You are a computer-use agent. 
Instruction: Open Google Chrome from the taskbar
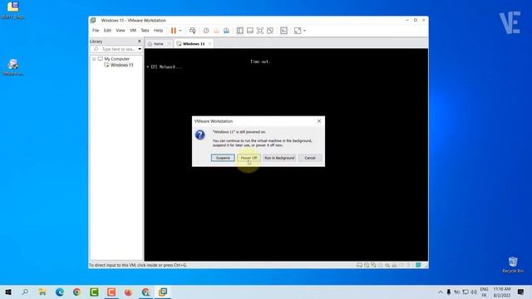(x=76, y=292)
